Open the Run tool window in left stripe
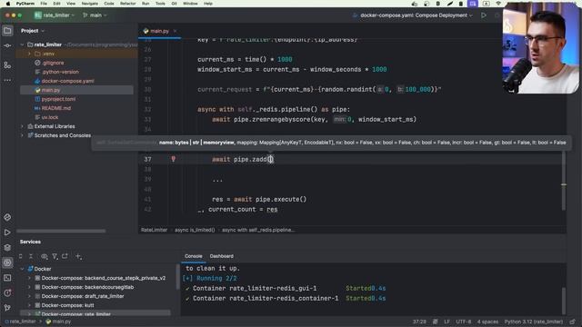The width and height of the screenshot is (582, 327). [7, 233]
